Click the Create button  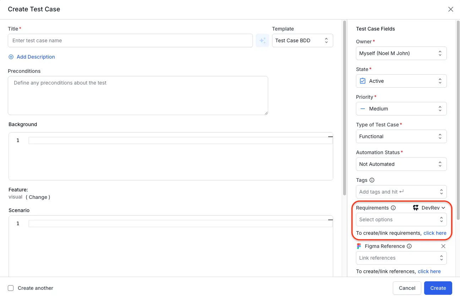point(438,288)
